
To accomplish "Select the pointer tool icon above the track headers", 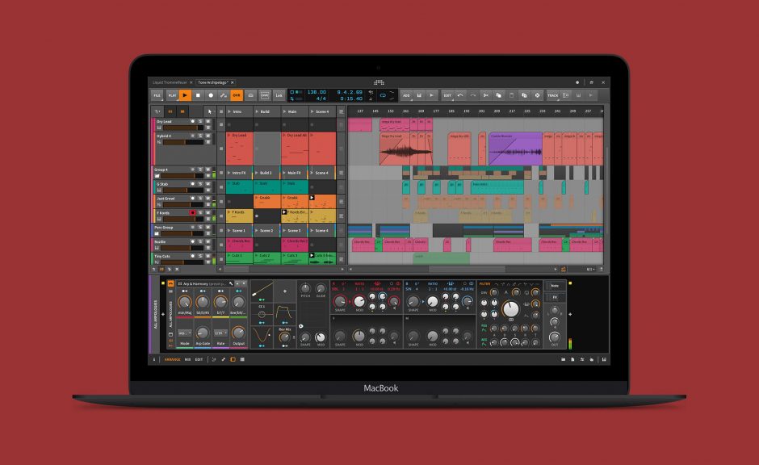I will click(x=210, y=111).
